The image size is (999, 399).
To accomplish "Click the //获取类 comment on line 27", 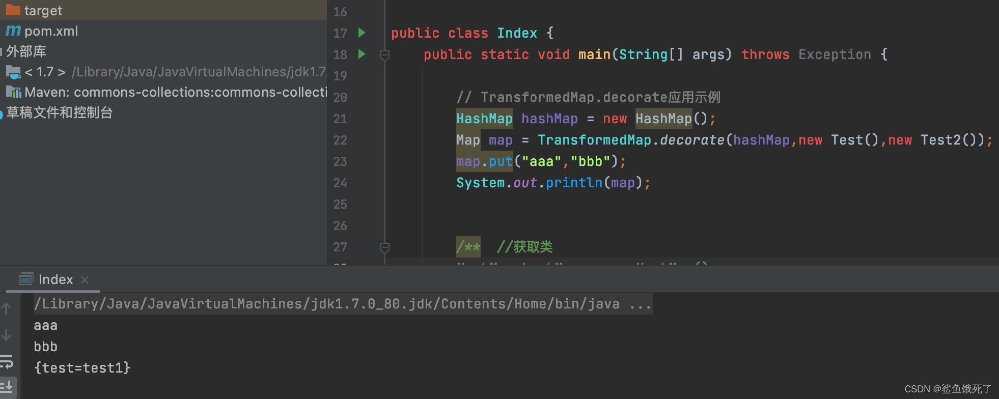I will [x=524, y=247].
